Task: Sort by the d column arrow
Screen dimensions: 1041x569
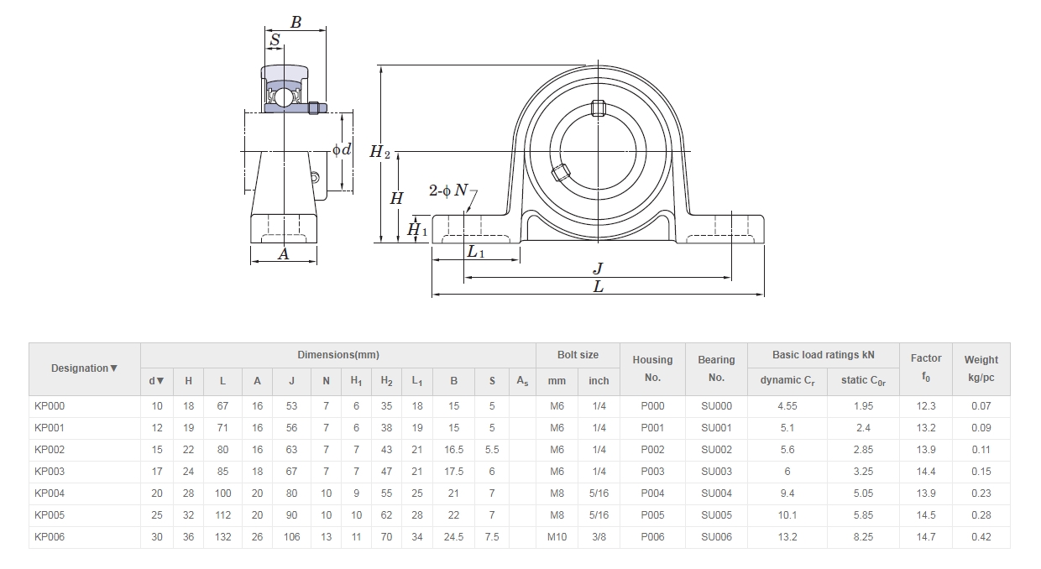Action: pyautogui.click(x=160, y=381)
